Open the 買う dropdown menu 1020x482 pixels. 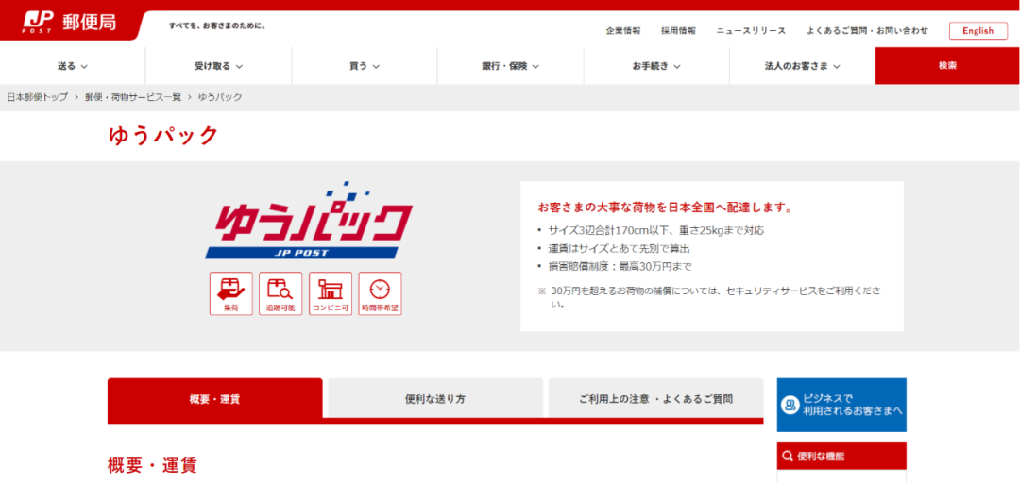point(365,66)
